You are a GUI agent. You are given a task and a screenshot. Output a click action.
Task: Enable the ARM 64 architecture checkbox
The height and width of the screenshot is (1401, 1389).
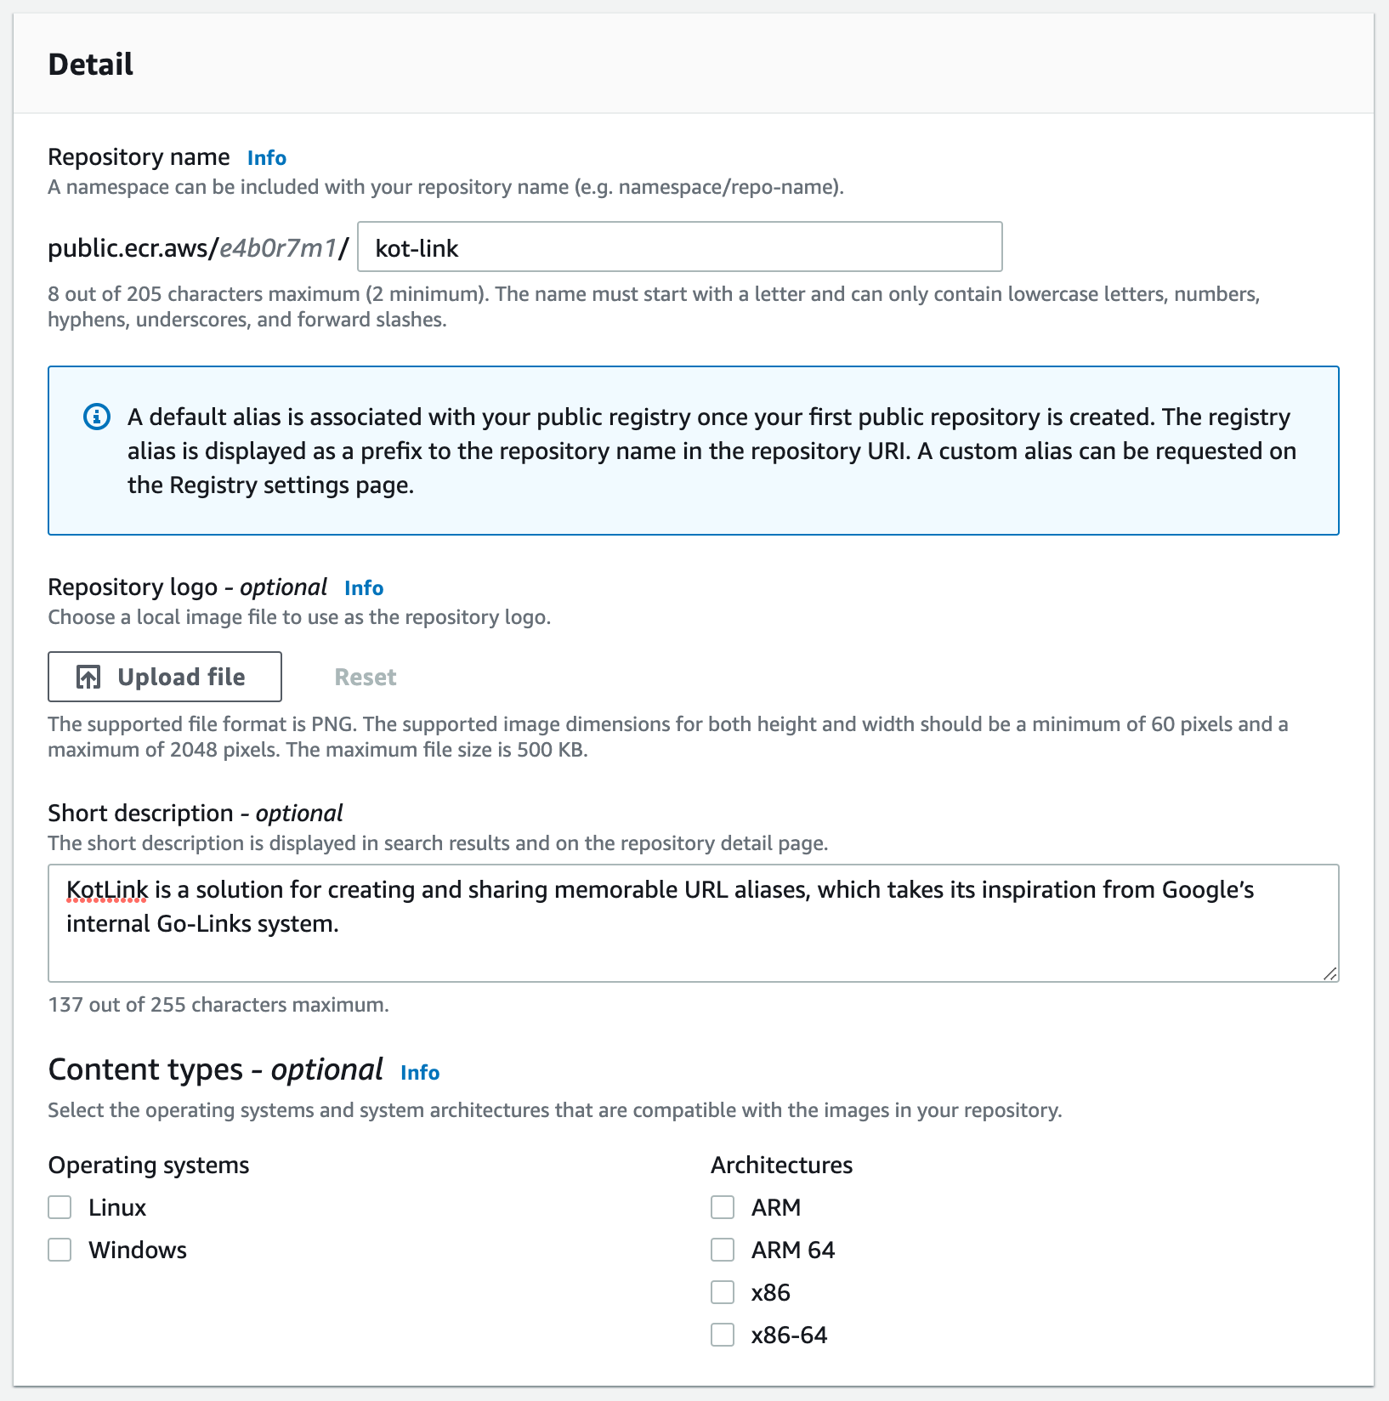[723, 1250]
